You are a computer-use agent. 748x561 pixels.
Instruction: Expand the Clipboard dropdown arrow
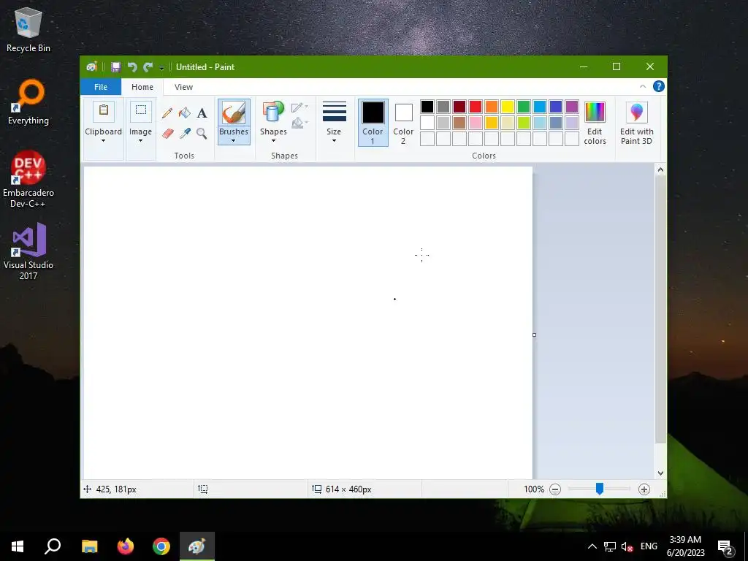point(103,141)
